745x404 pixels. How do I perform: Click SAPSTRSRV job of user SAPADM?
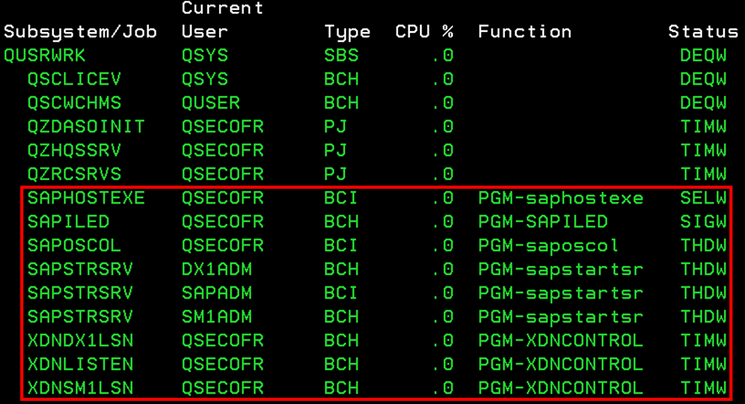tap(80, 293)
